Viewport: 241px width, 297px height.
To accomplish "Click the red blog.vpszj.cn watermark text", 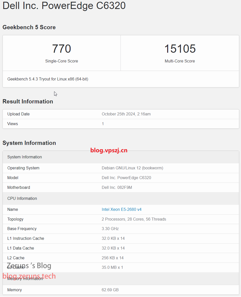I will point(109,150).
